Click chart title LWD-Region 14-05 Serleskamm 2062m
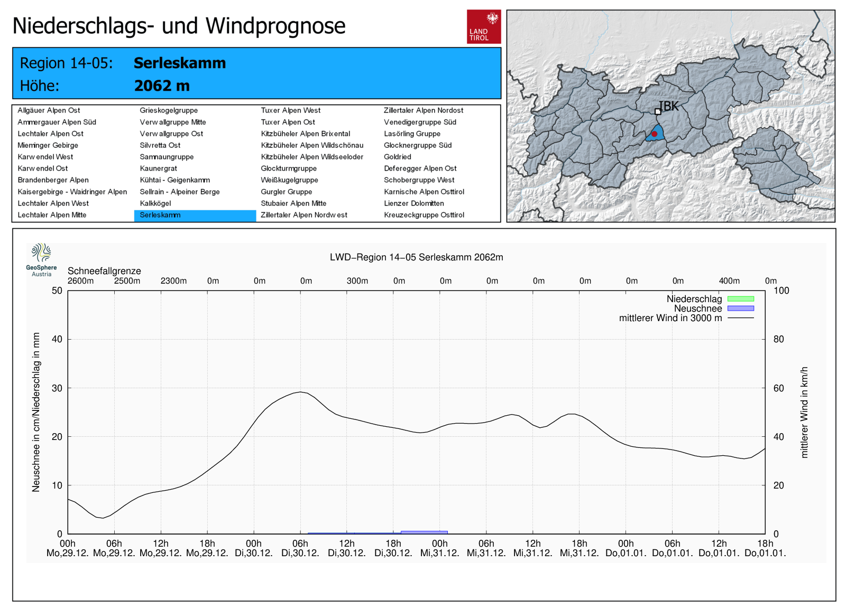 point(417,257)
